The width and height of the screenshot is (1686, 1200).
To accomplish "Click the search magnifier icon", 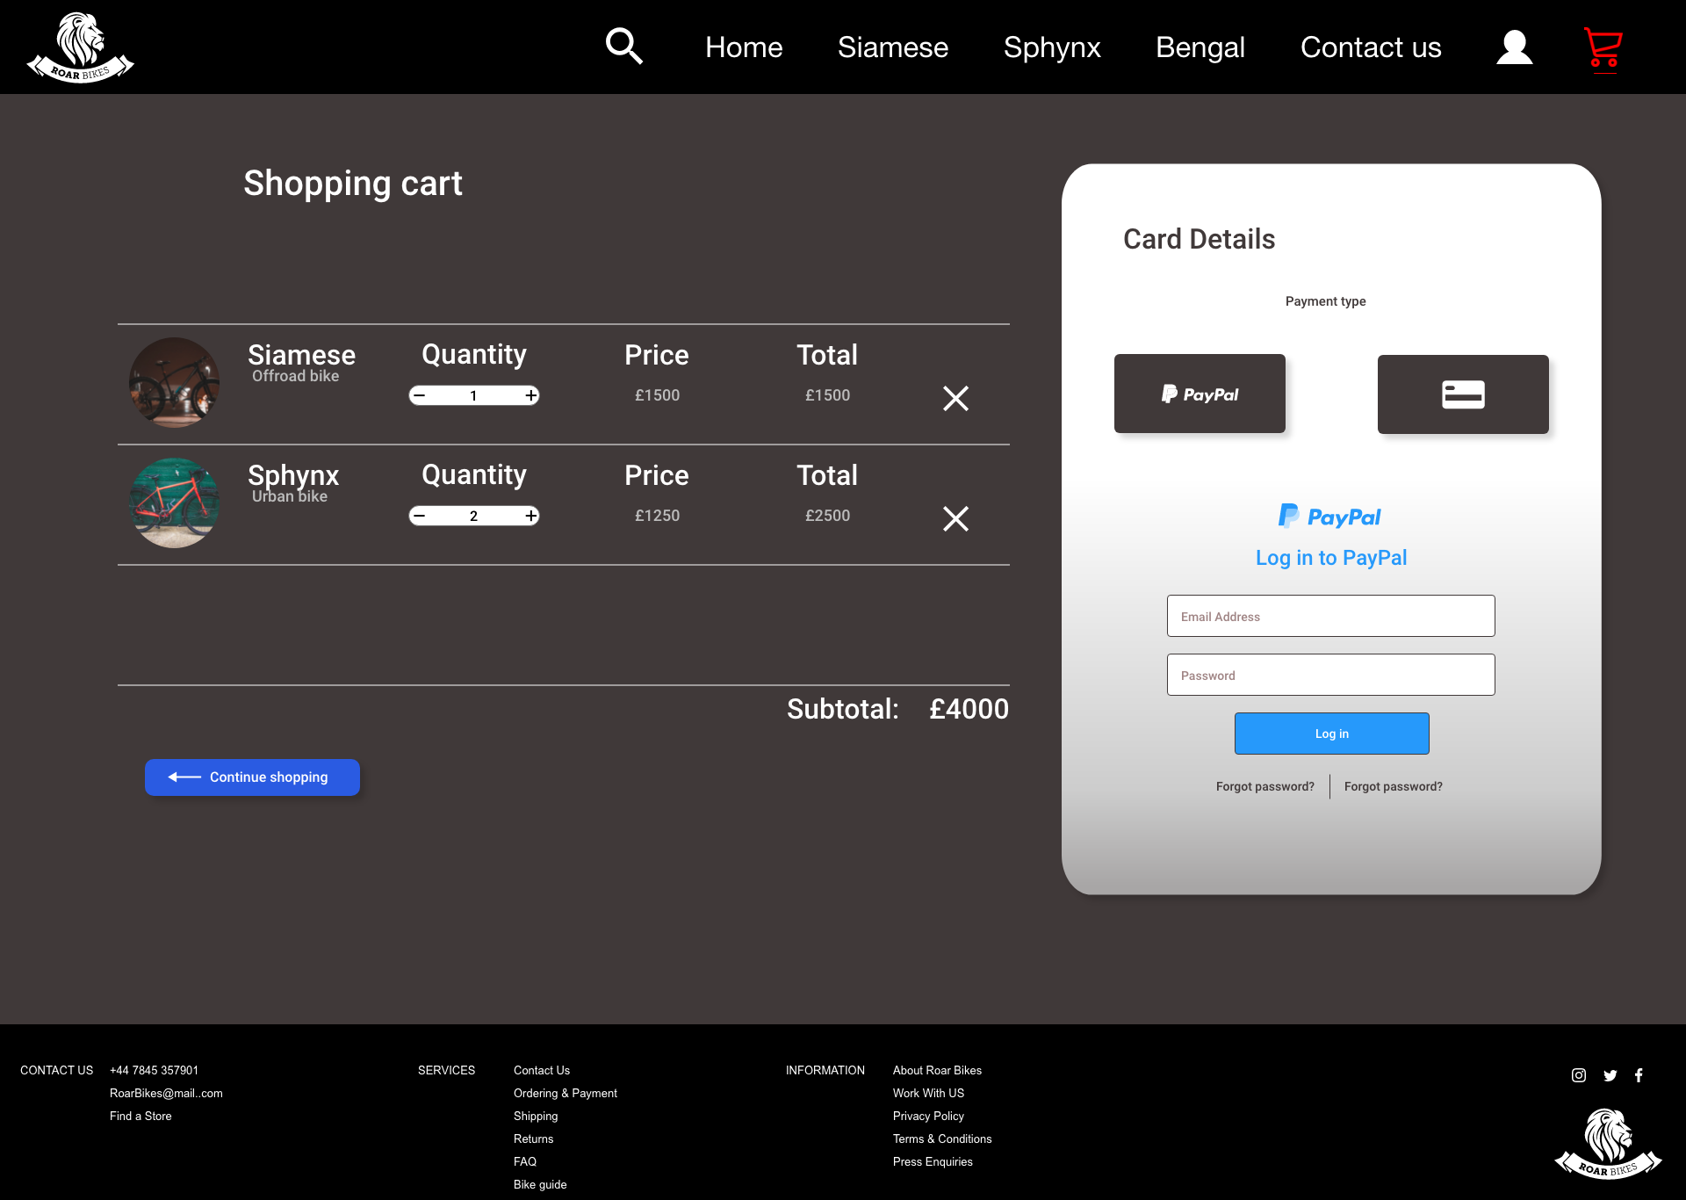I will 623,46.
